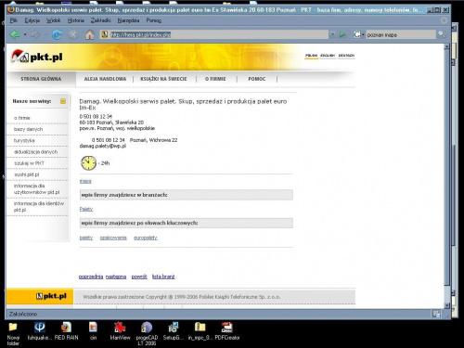The width and height of the screenshot is (464, 348).
Task: Select the O Firmie tab
Action: [x=215, y=79]
